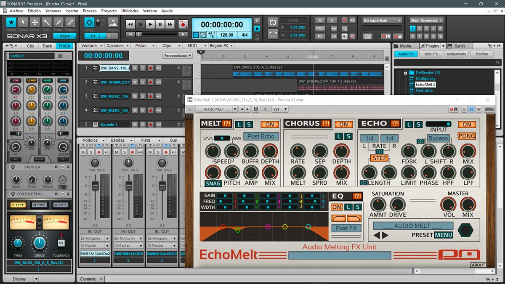Expand the Opciones dropdown menu
The width and height of the screenshot is (505, 284).
tap(117, 45)
